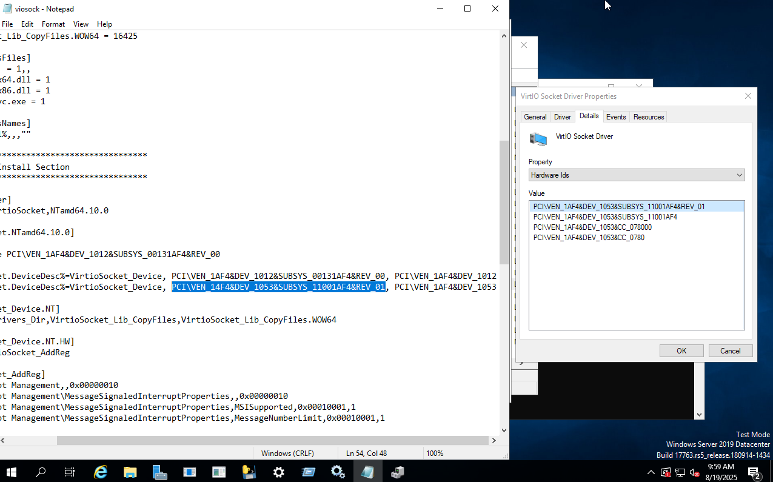Click Notepad vertical scrollbar thumb

(504, 202)
